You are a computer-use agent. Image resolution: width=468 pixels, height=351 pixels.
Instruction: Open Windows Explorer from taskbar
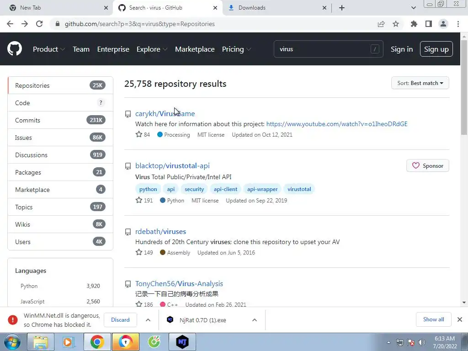coord(41,342)
